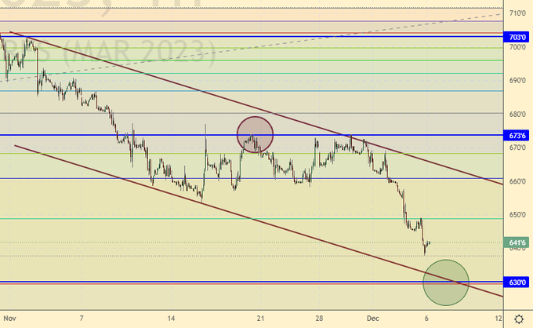Viewport: 533px width, 328px height.
Task: Select the red circle near 673'6 level
Action: [256, 133]
